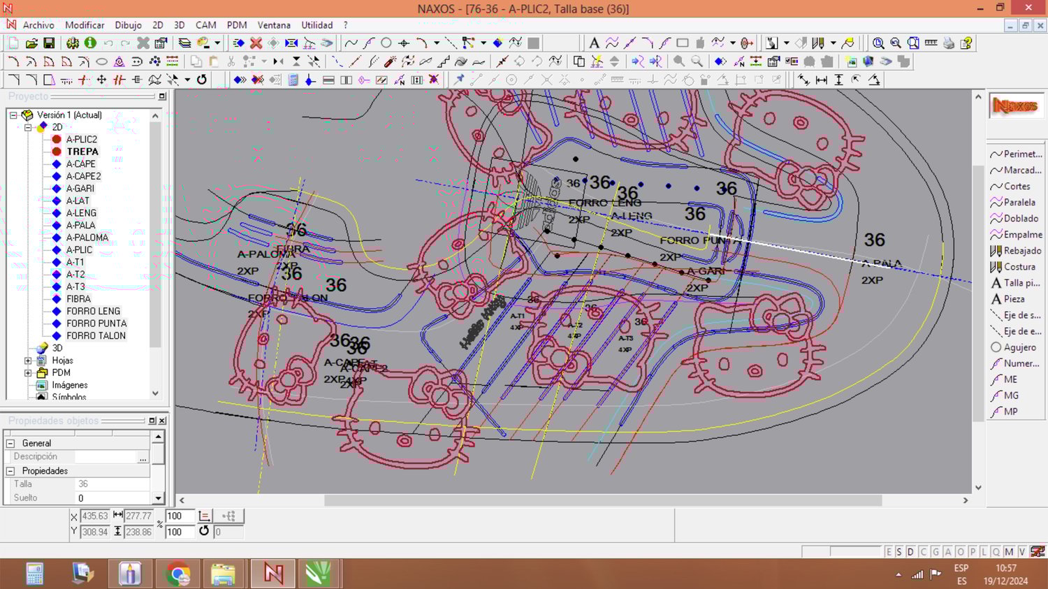Open a file with the folder icon
Viewport: 1048px width, 589px height.
point(31,43)
